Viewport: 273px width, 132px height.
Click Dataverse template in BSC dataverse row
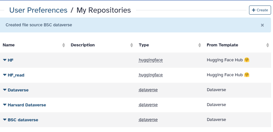[x=216, y=120]
